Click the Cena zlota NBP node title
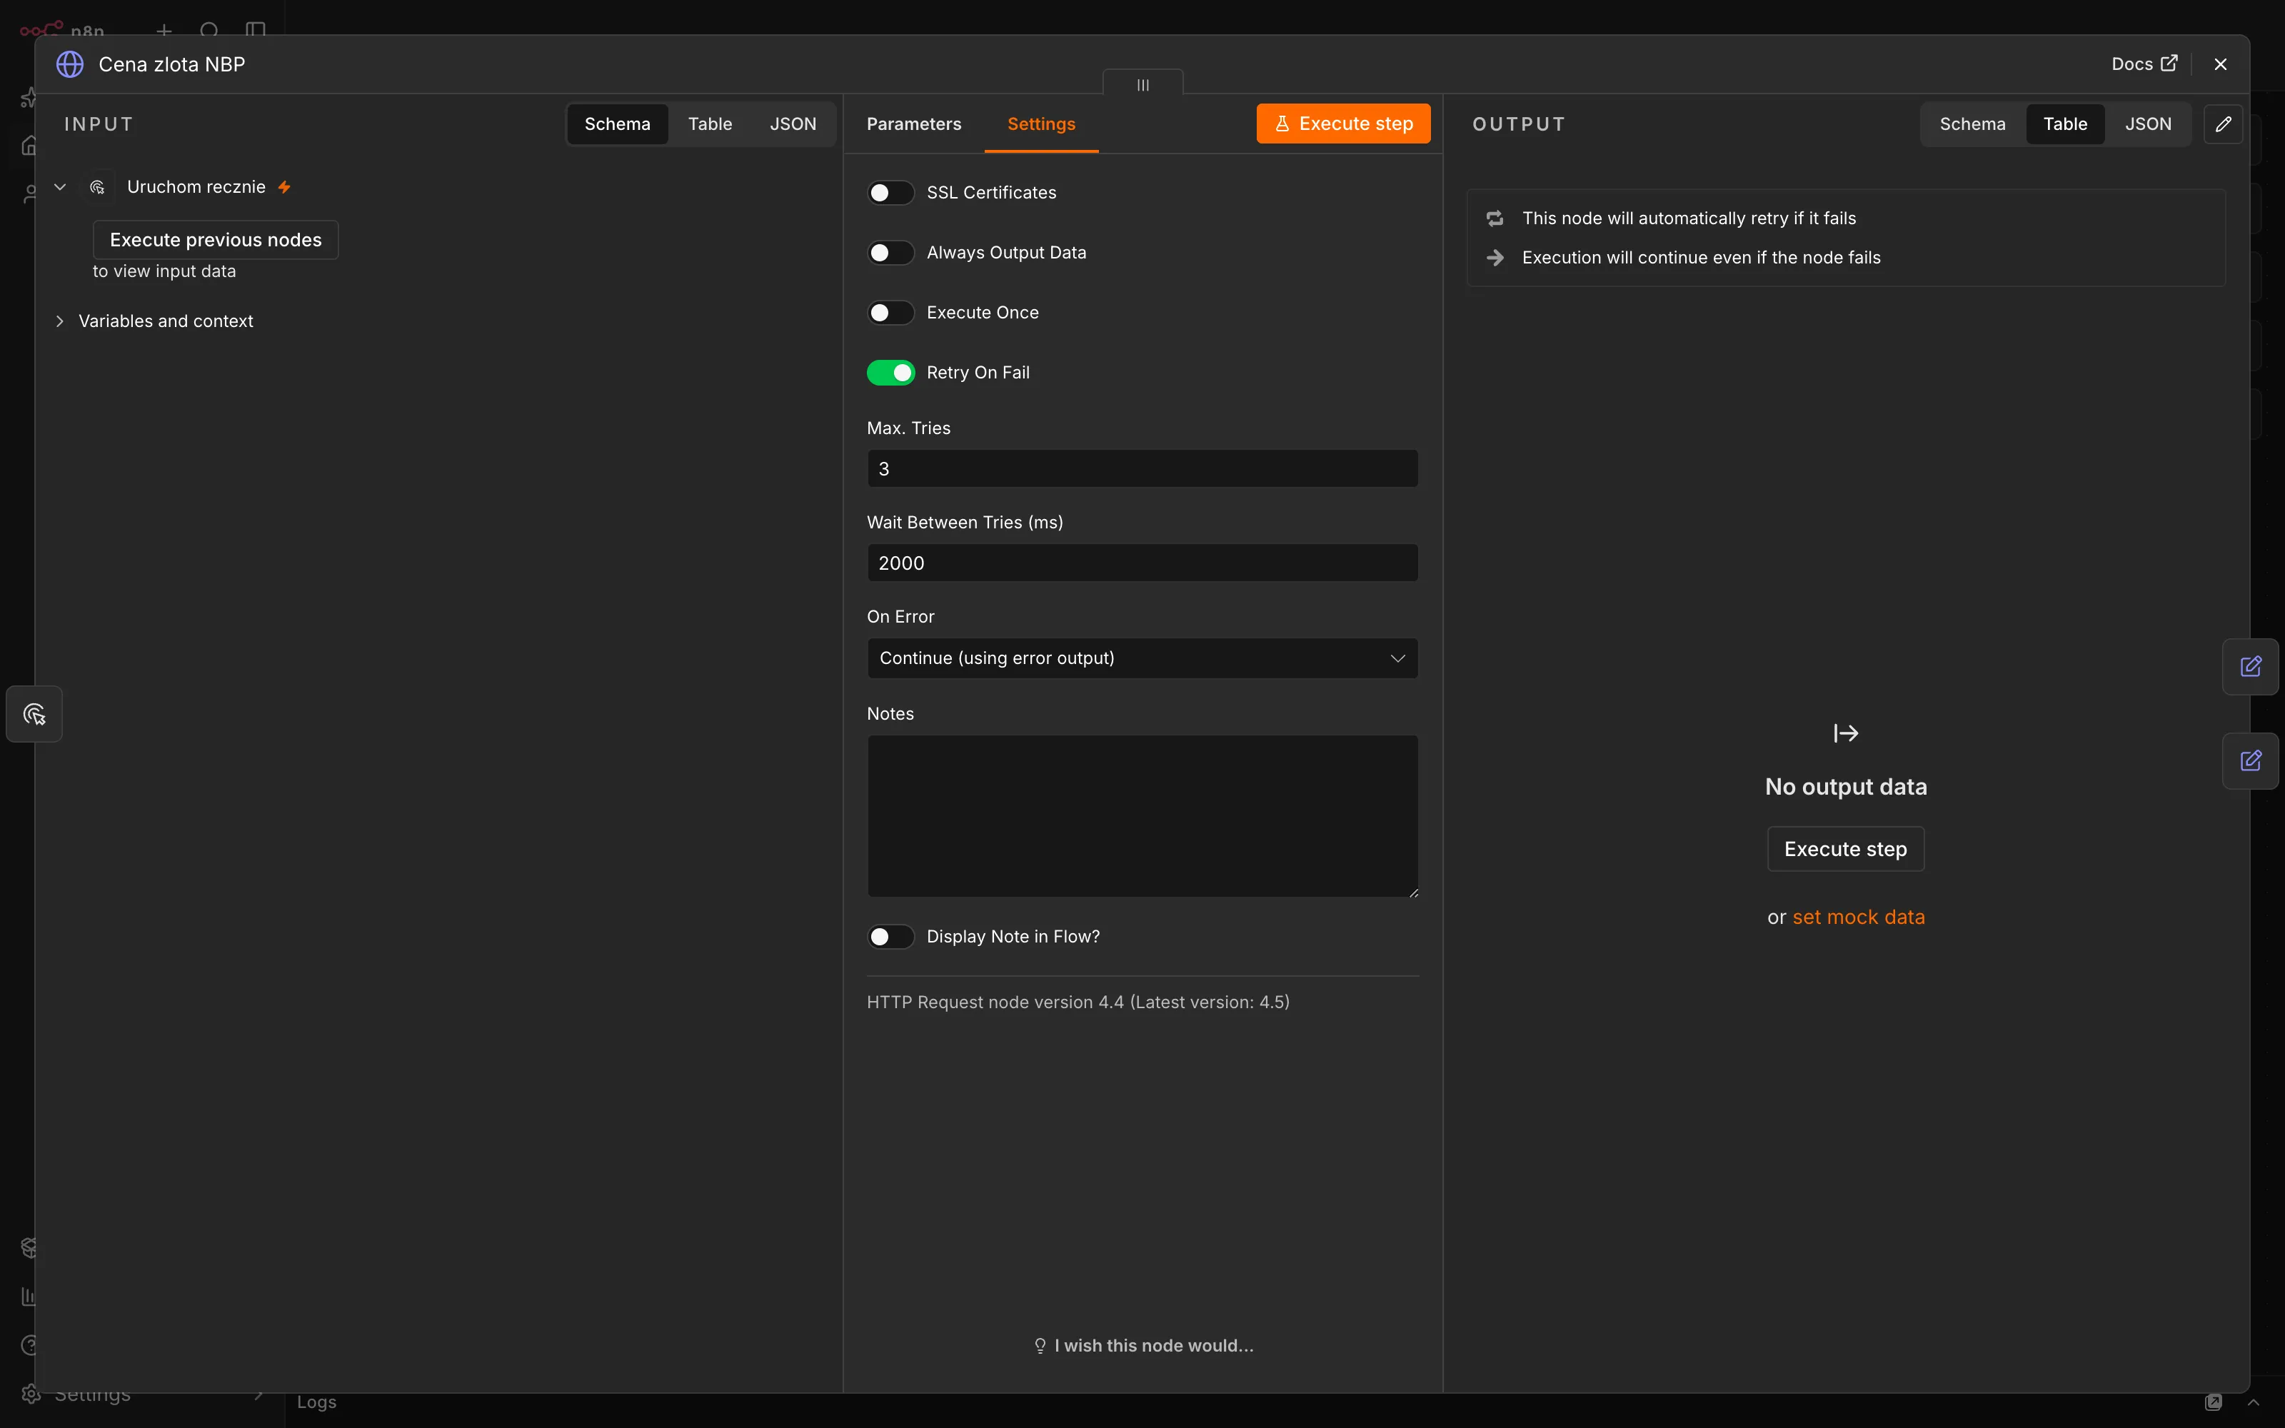 click(x=172, y=64)
